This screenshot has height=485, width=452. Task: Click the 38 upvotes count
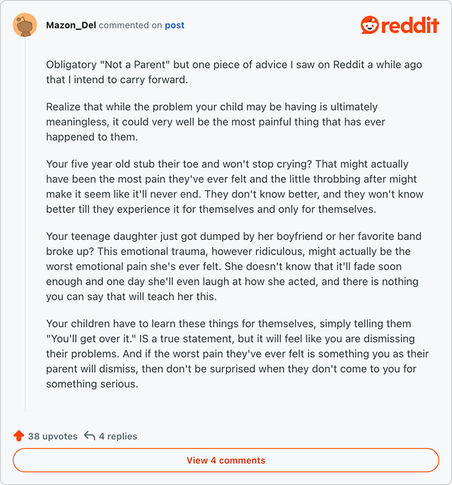click(53, 436)
